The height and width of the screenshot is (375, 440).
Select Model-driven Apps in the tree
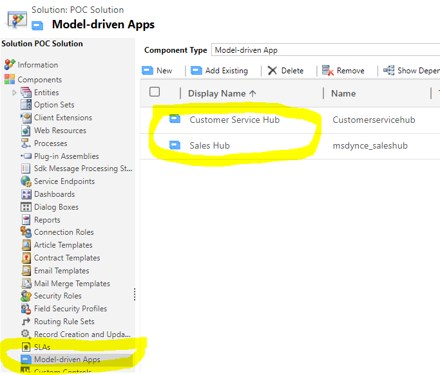point(67,360)
